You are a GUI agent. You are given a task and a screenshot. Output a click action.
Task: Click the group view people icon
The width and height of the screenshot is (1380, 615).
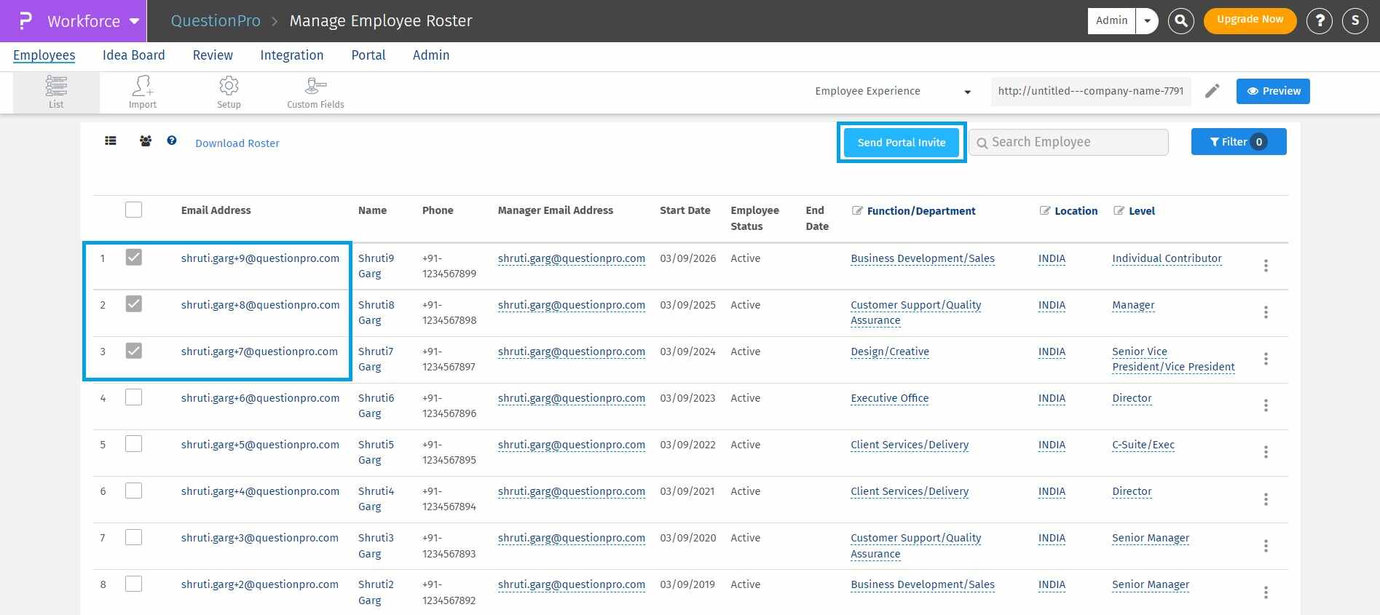coord(146,141)
